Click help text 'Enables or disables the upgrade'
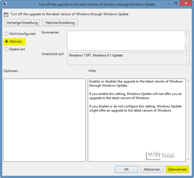This screenshot has height=178, width=194. pos(136,83)
